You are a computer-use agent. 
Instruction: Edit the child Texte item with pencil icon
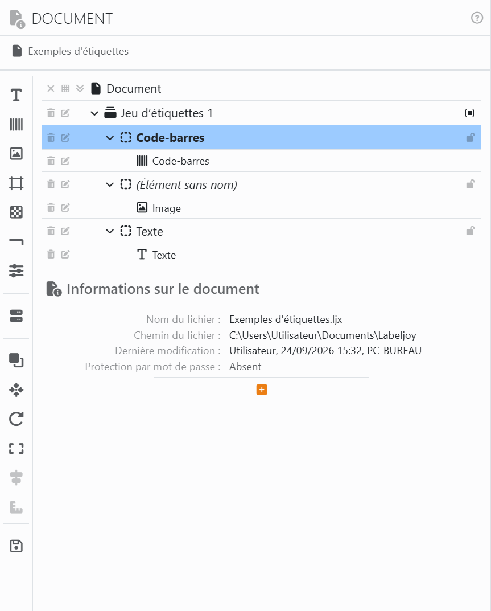tap(65, 254)
